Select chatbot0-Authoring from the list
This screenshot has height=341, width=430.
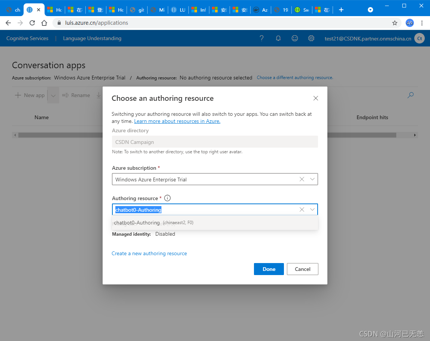(x=215, y=223)
